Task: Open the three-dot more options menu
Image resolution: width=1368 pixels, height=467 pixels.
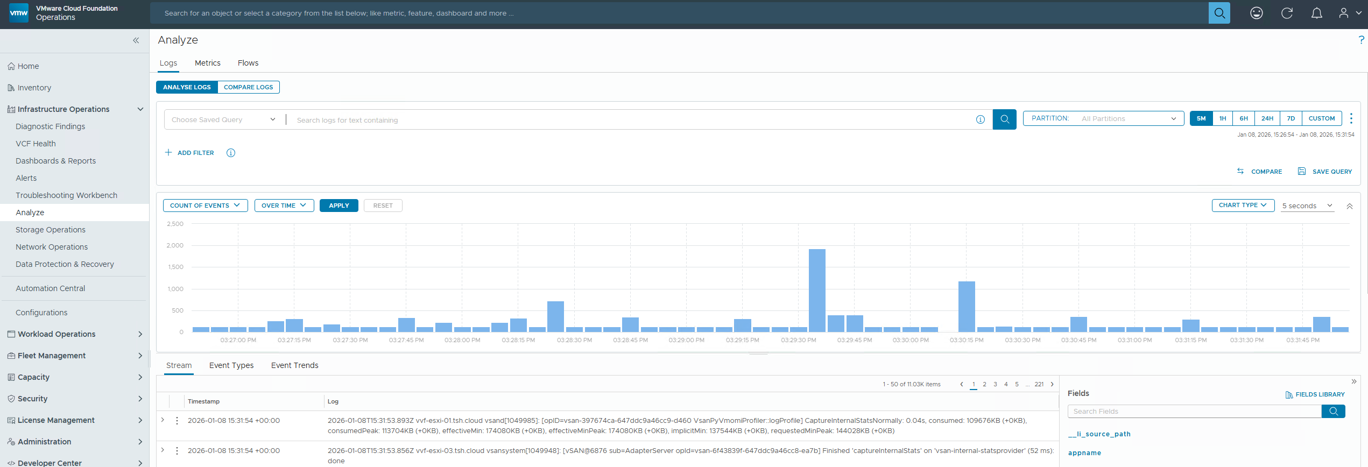Action: tap(1351, 118)
